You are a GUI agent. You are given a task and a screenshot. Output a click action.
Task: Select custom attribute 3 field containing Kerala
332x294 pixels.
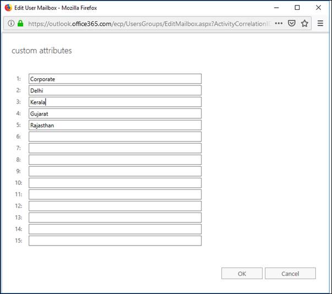[115, 102]
